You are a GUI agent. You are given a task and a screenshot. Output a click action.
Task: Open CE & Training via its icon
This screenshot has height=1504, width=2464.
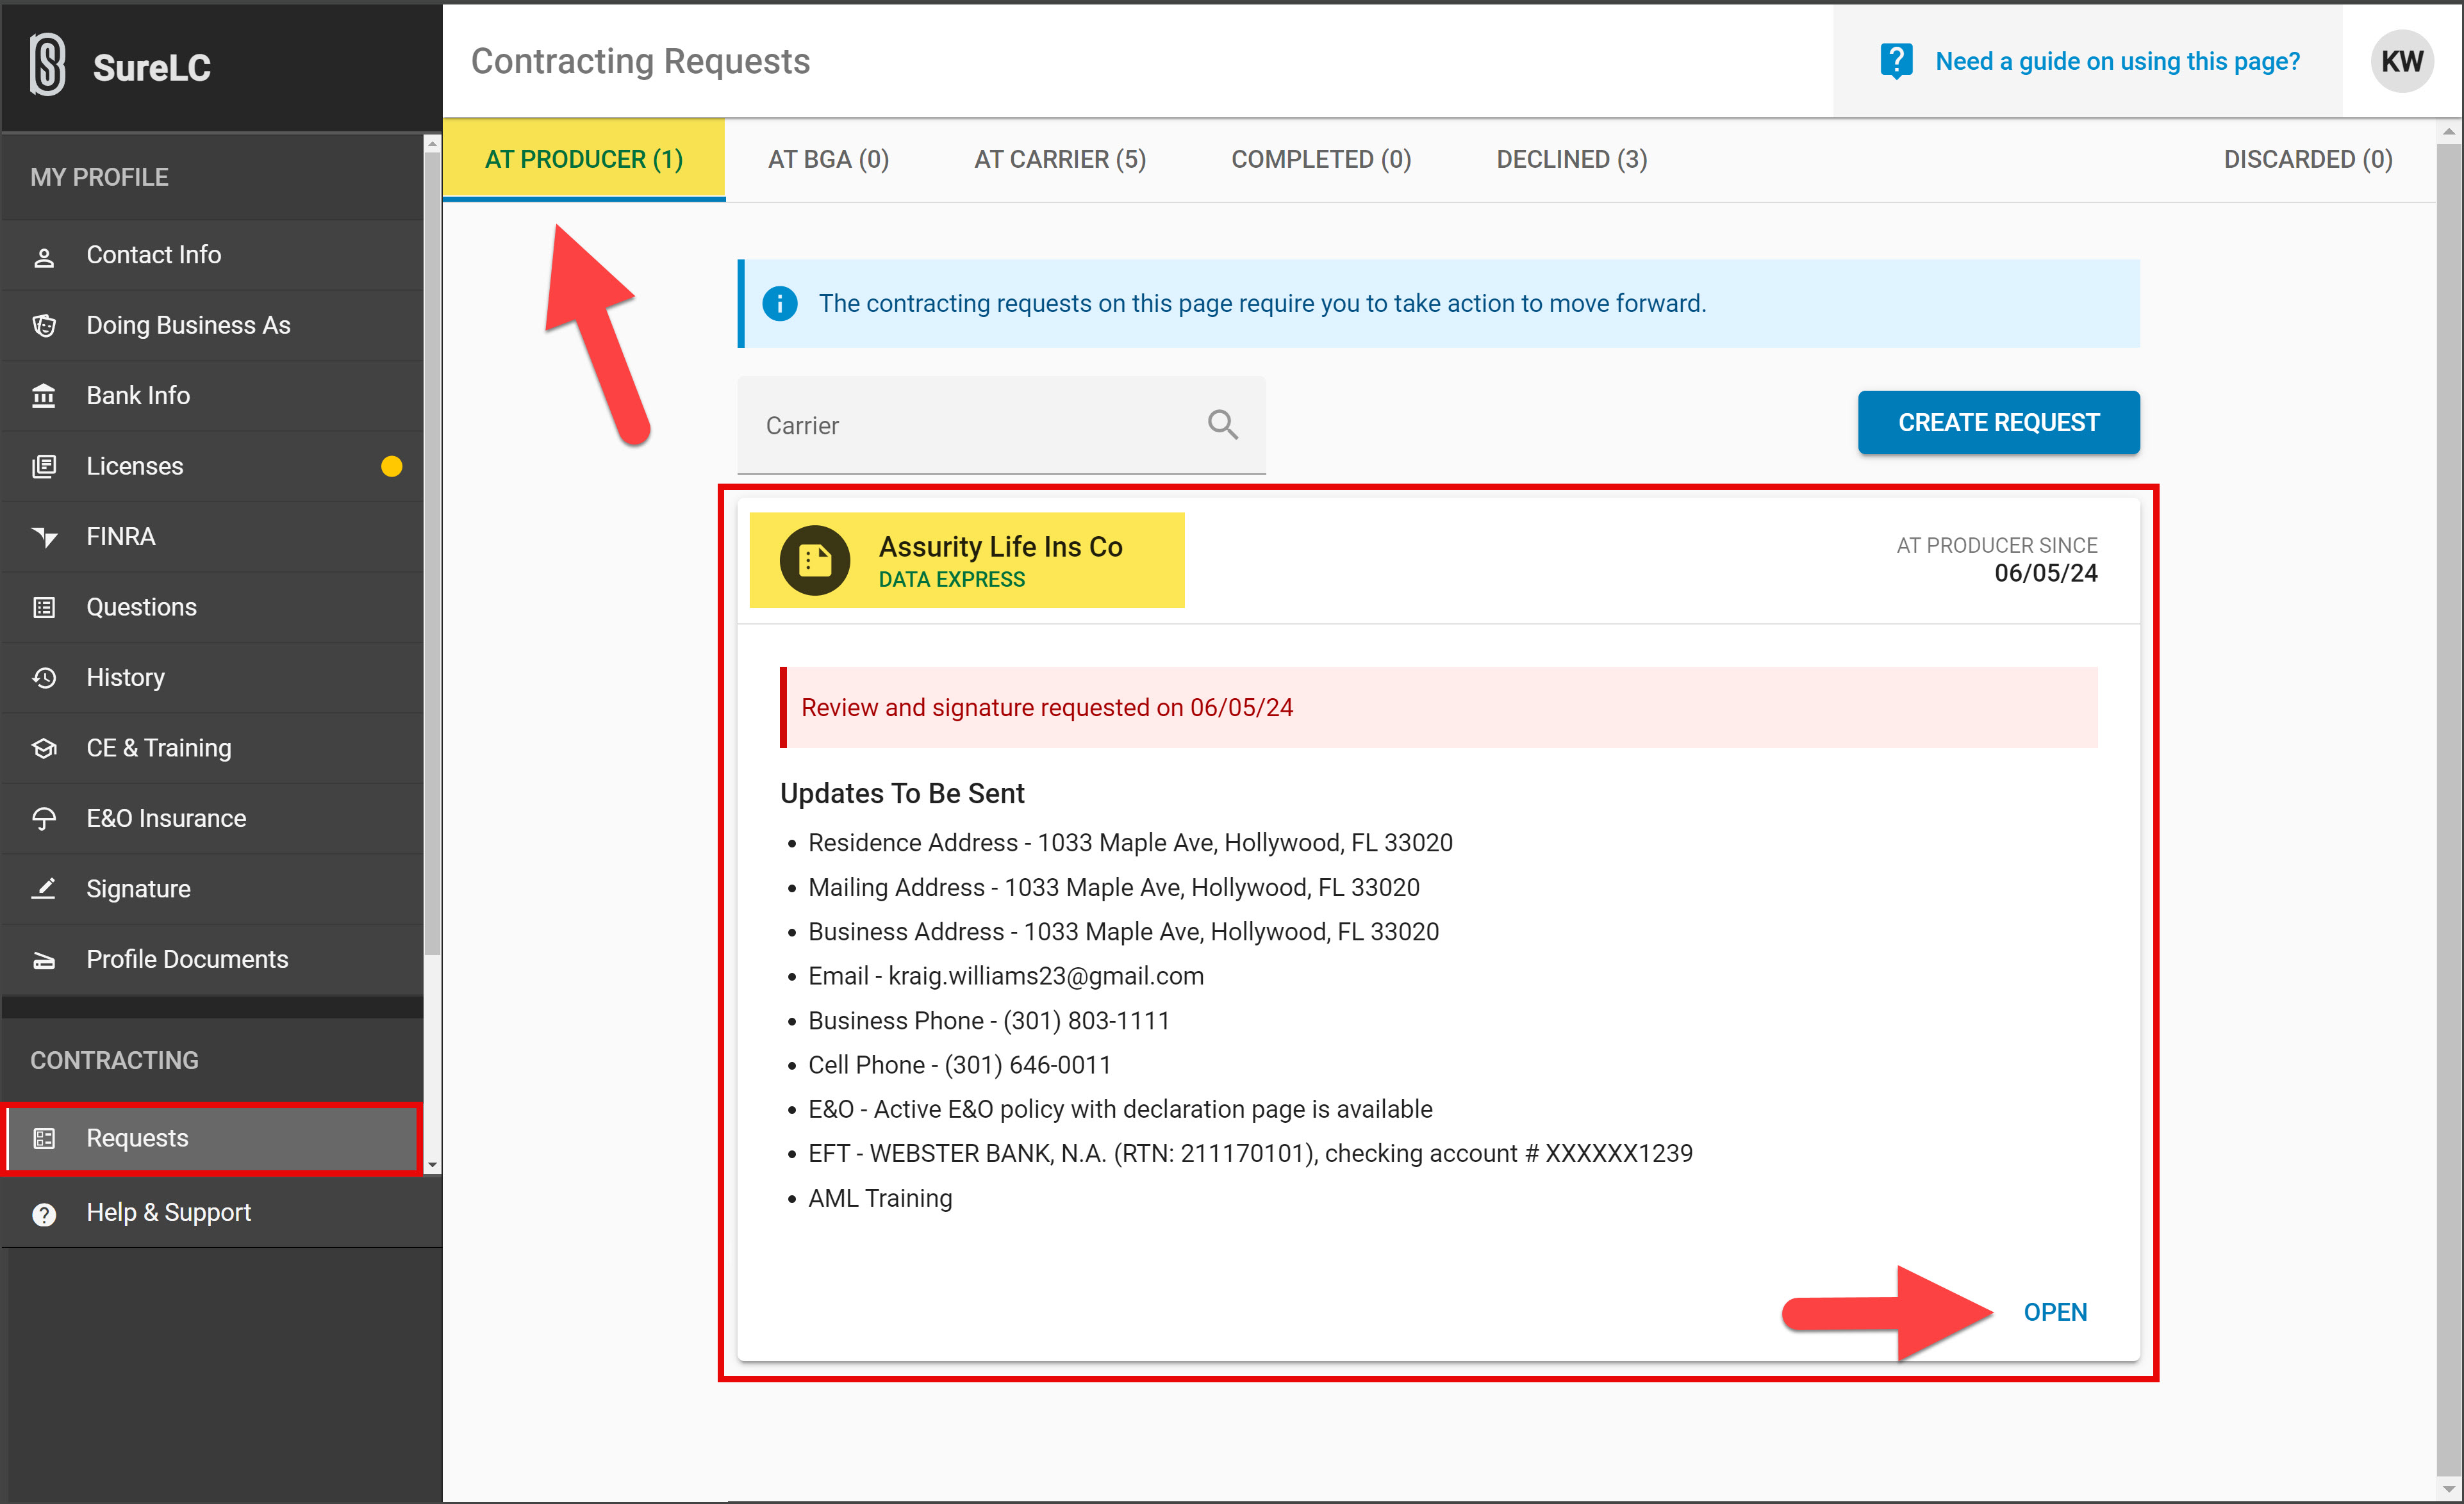[45, 748]
